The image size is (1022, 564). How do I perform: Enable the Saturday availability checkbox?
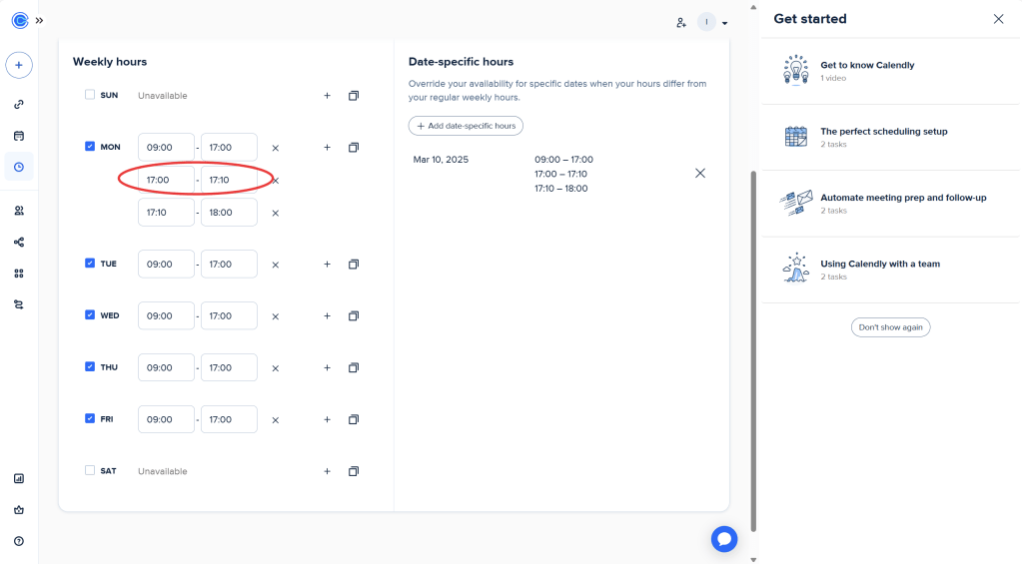pos(90,470)
